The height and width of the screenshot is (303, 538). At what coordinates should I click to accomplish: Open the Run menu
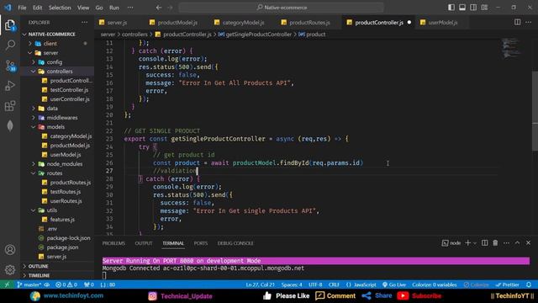click(x=114, y=8)
